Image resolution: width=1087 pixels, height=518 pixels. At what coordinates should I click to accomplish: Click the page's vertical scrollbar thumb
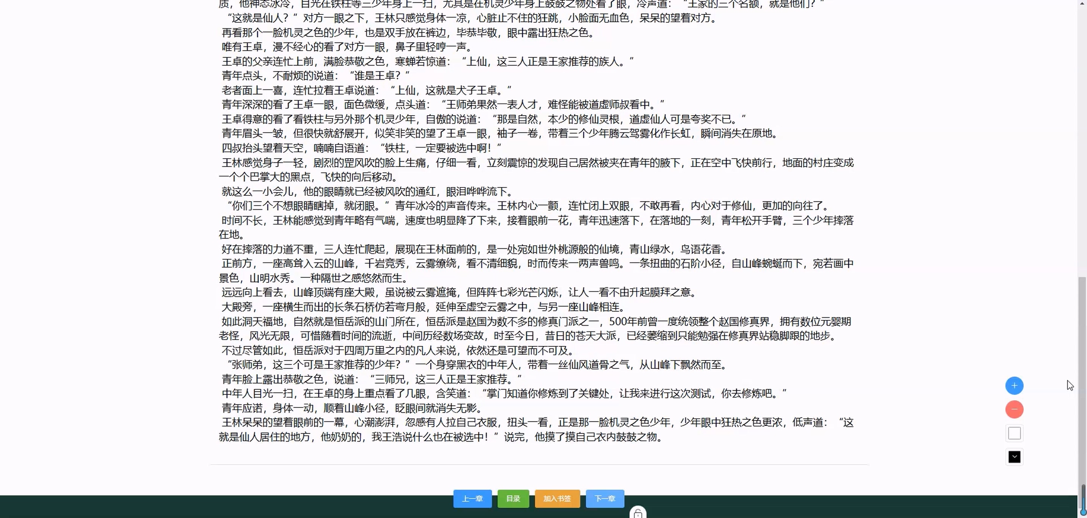1082,379
